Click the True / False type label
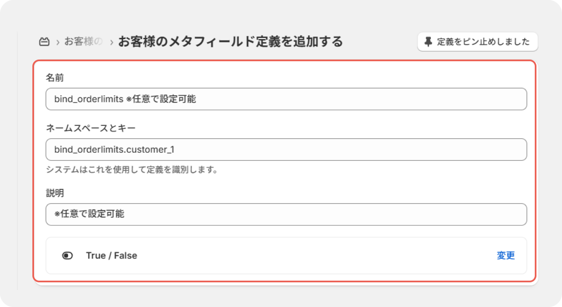The image size is (562, 307). (112, 256)
